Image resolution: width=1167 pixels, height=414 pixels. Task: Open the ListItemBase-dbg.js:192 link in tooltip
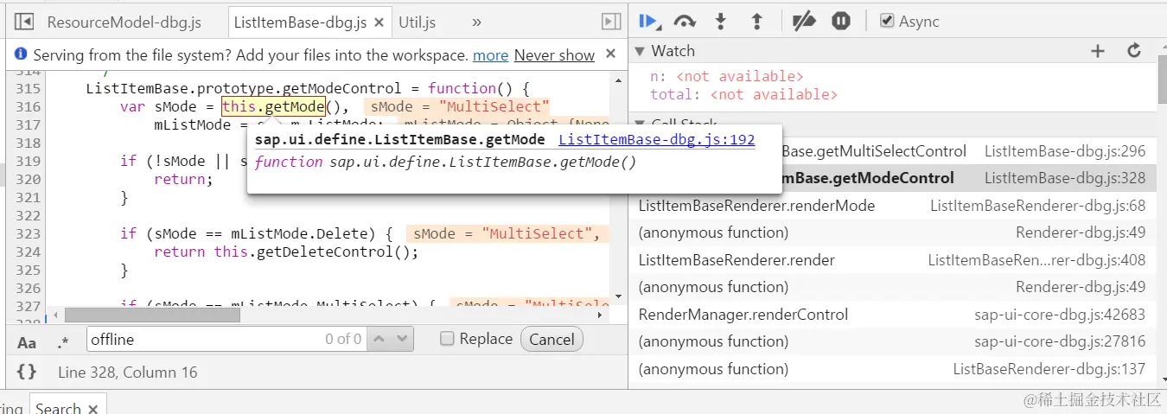click(x=657, y=140)
